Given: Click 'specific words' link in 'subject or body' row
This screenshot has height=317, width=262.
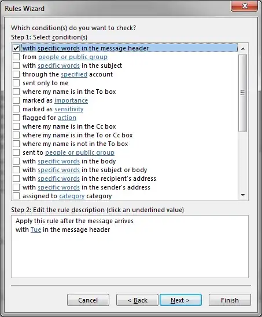Looking at the screenshot, I should [58, 170].
